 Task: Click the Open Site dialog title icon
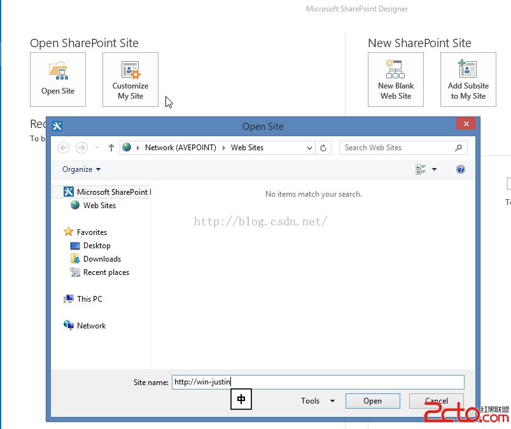[x=57, y=126]
